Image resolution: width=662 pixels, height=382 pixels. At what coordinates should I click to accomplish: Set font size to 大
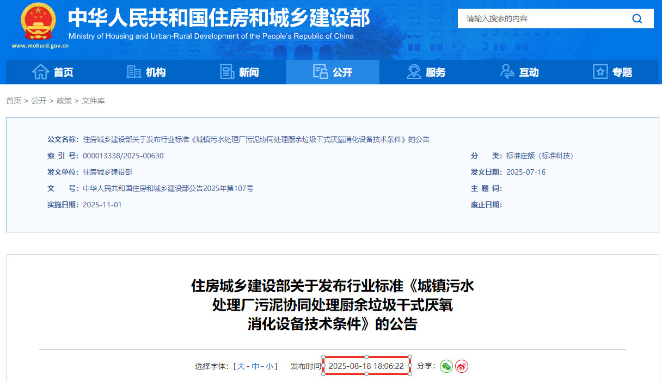click(x=241, y=366)
